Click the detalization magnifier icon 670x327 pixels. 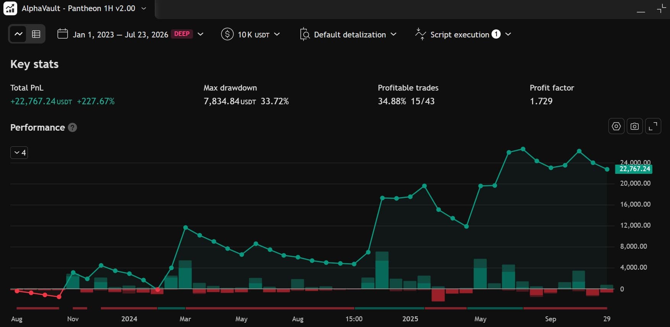click(x=305, y=34)
